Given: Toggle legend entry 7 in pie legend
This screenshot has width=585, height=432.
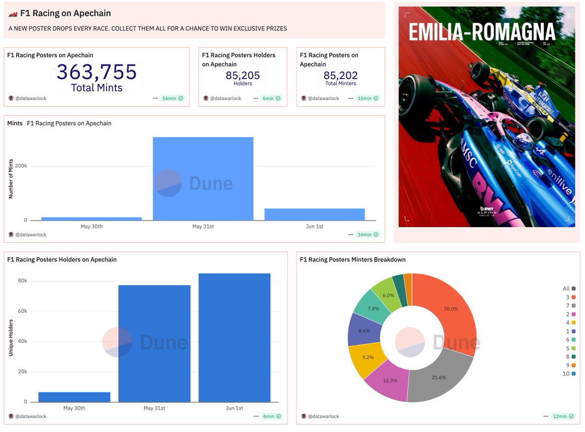Looking at the screenshot, I should [571, 306].
